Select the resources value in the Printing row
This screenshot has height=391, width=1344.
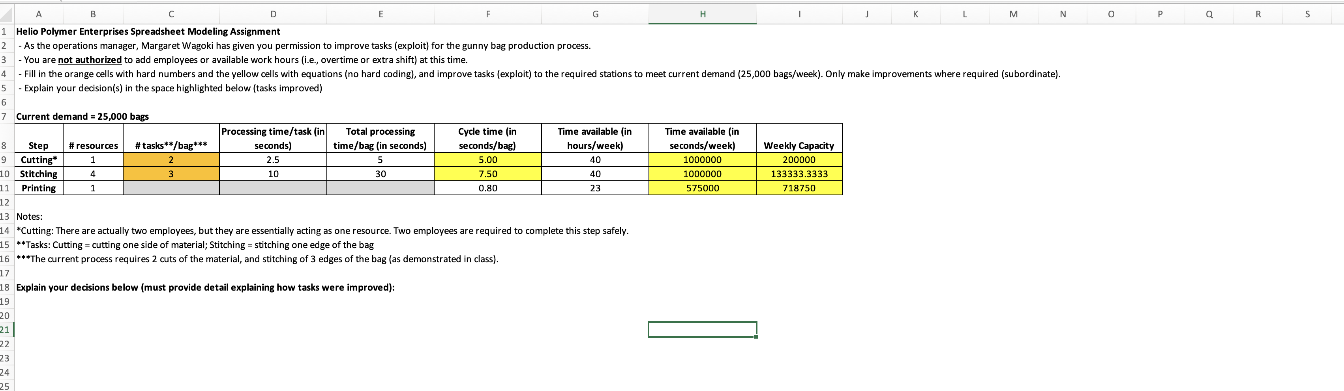(x=93, y=188)
